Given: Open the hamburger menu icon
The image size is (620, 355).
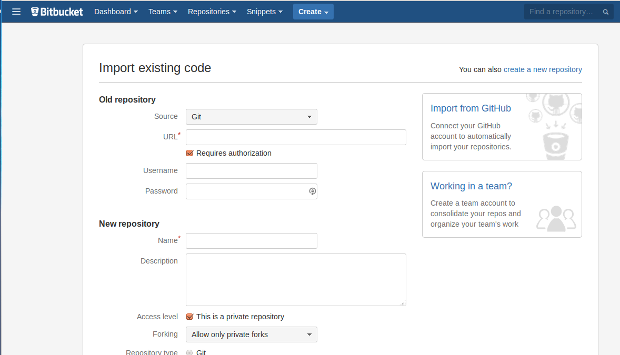Looking at the screenshot, I should click(x=16, y=12).
